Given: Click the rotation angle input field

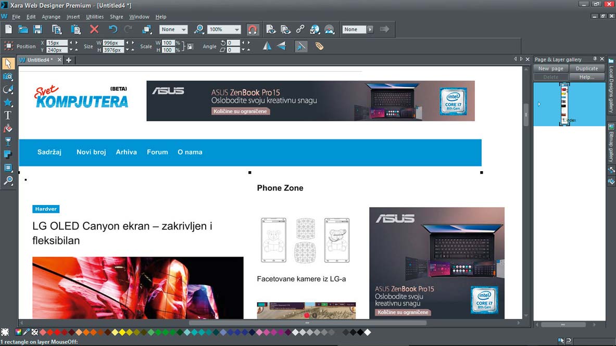Looking at the screenshot, I should tap(233, 43).
